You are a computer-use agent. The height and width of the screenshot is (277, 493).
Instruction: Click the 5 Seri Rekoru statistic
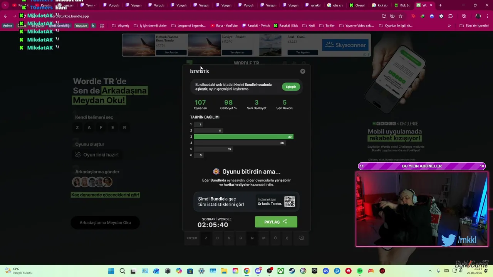pyautogui.click(x=285, y=105)
